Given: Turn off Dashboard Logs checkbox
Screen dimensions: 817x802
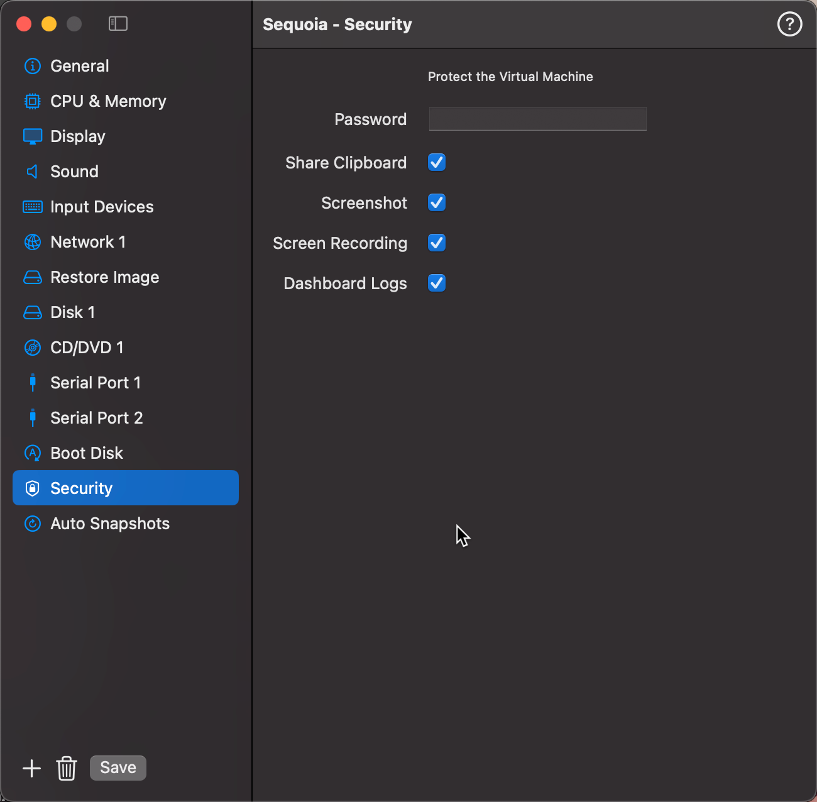Looking at the screenshot, I should [x=437, y=283].
